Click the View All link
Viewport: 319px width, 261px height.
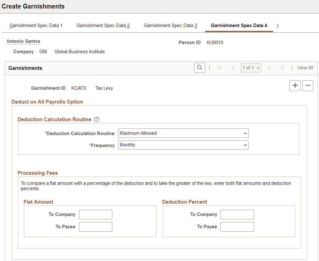(305, 67)
